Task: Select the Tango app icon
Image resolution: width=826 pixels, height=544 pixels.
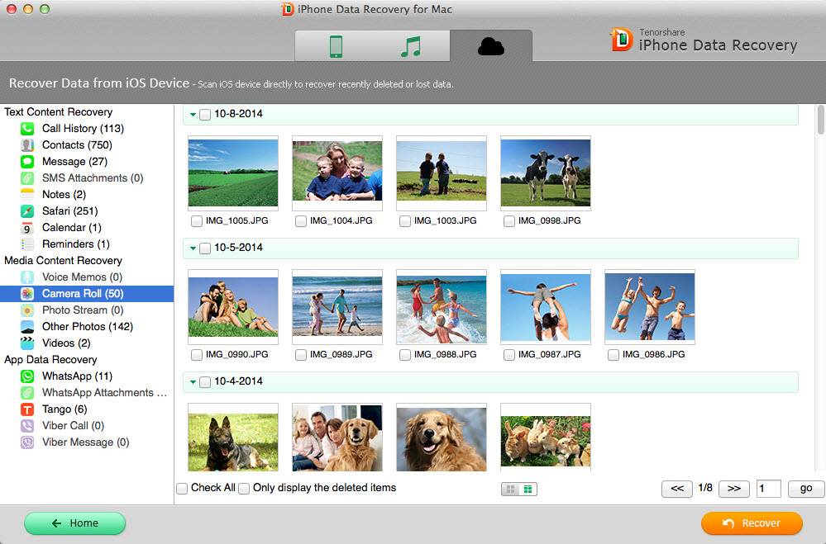Action: (27, 409)
